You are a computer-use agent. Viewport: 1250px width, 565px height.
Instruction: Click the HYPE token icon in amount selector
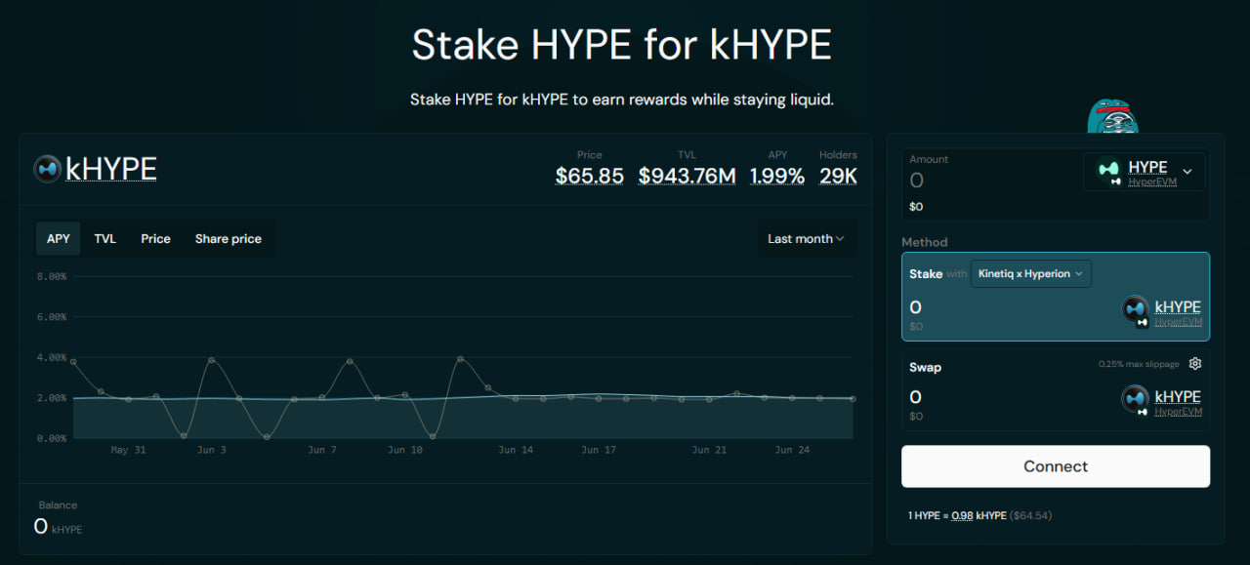pyautogui.click(x=1108, y=170)
